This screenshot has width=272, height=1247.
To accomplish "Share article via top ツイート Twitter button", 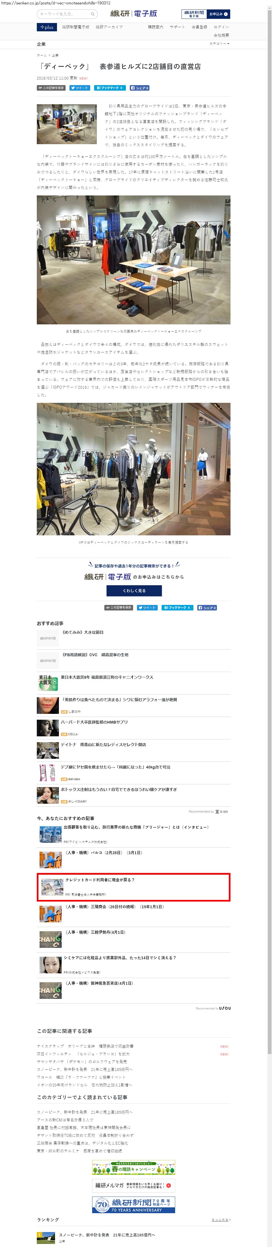I will 80,88.
